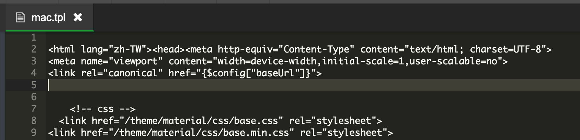The height and width of the screenshot is (140, 580).
Task: Click the file icon on mac.tpl tab
Action: click(x=20, y=17)
